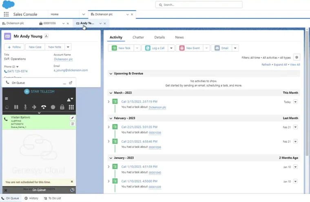Screen dimensions: 310x202
Task: Select the Activity tab
Action: pyautogui.click(x=116, y=37)
